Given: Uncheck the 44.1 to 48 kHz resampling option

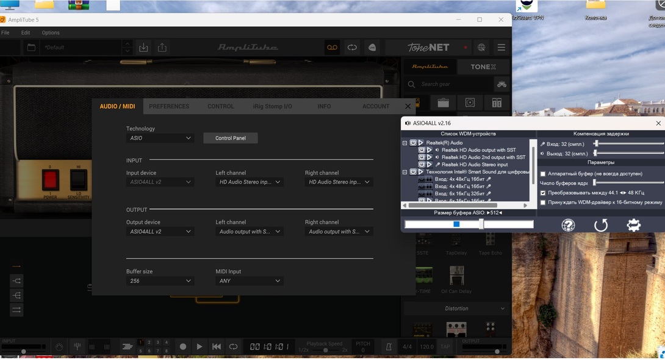Looking at the screenshot, I should [543, 193].
